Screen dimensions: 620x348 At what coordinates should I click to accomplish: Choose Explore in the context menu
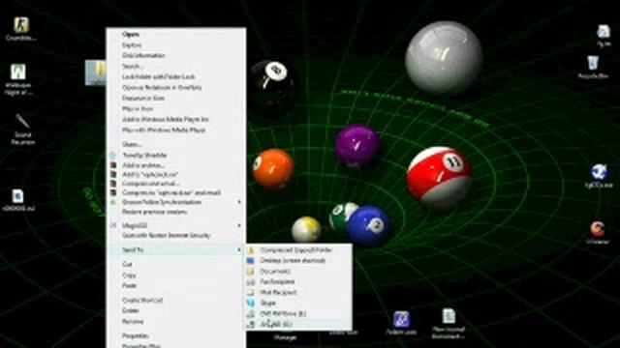click(x=132, y=45)
